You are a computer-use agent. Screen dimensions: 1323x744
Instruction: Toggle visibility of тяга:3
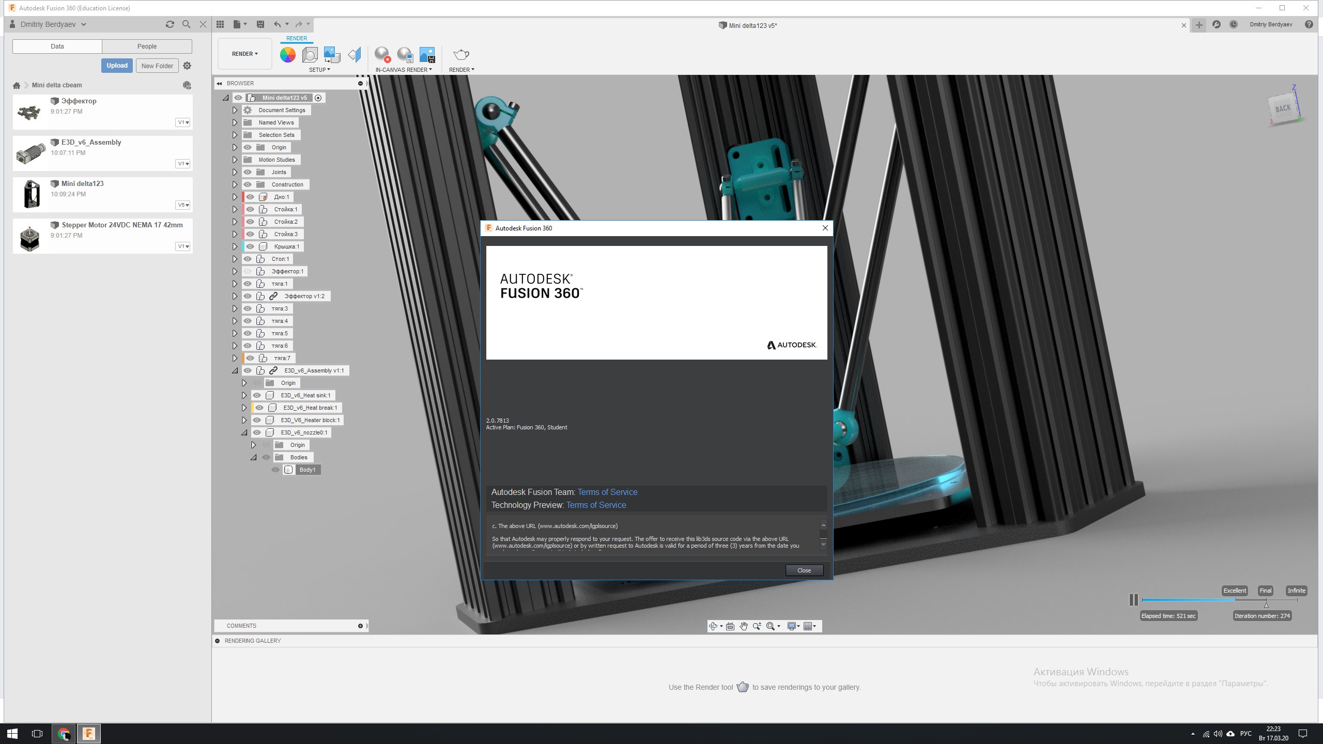point(248,308)
